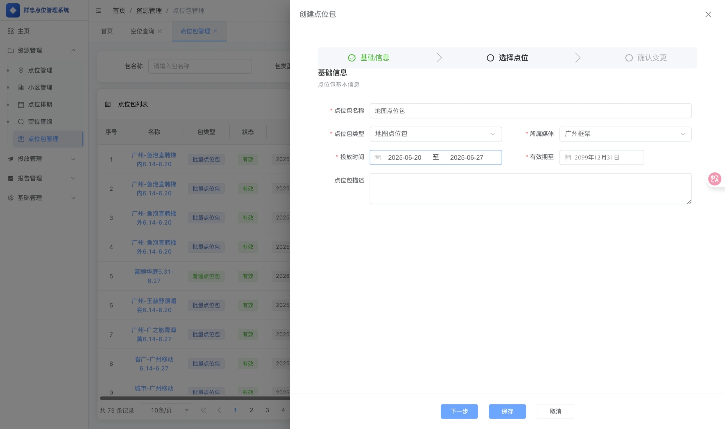Switch to the 空位查询 tab
The width and height of the screenshot is (725, 429).
tap(142, 31)
